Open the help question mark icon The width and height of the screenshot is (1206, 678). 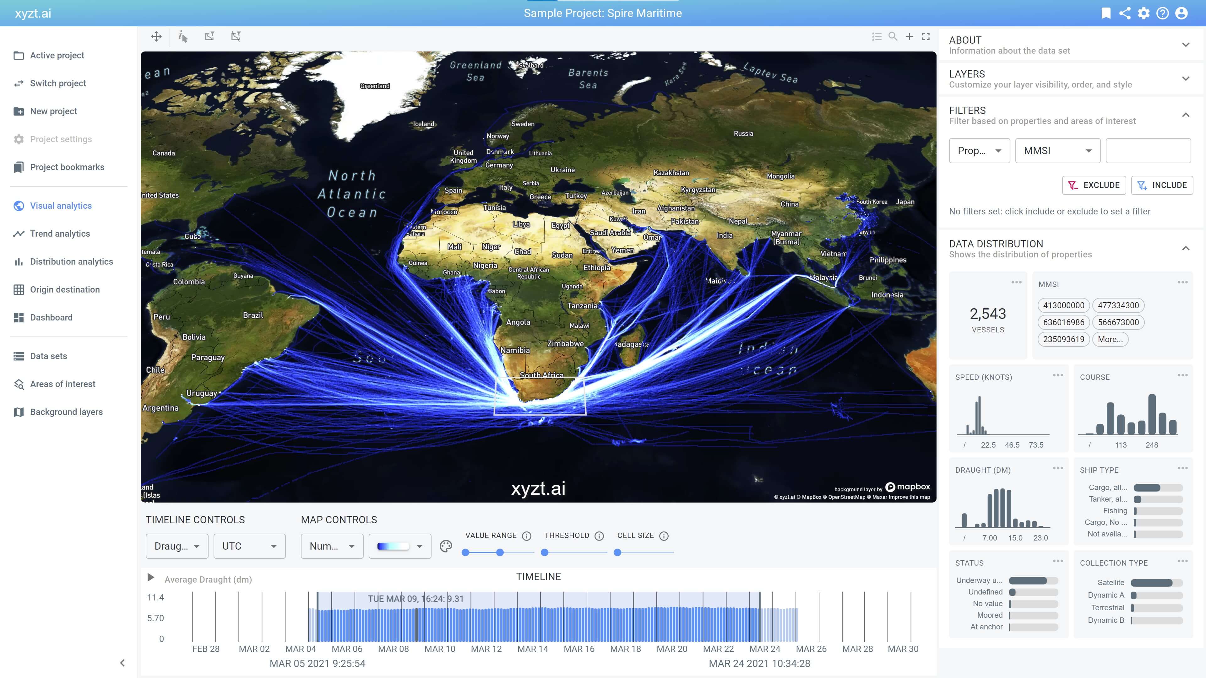tap(1162, 13)
